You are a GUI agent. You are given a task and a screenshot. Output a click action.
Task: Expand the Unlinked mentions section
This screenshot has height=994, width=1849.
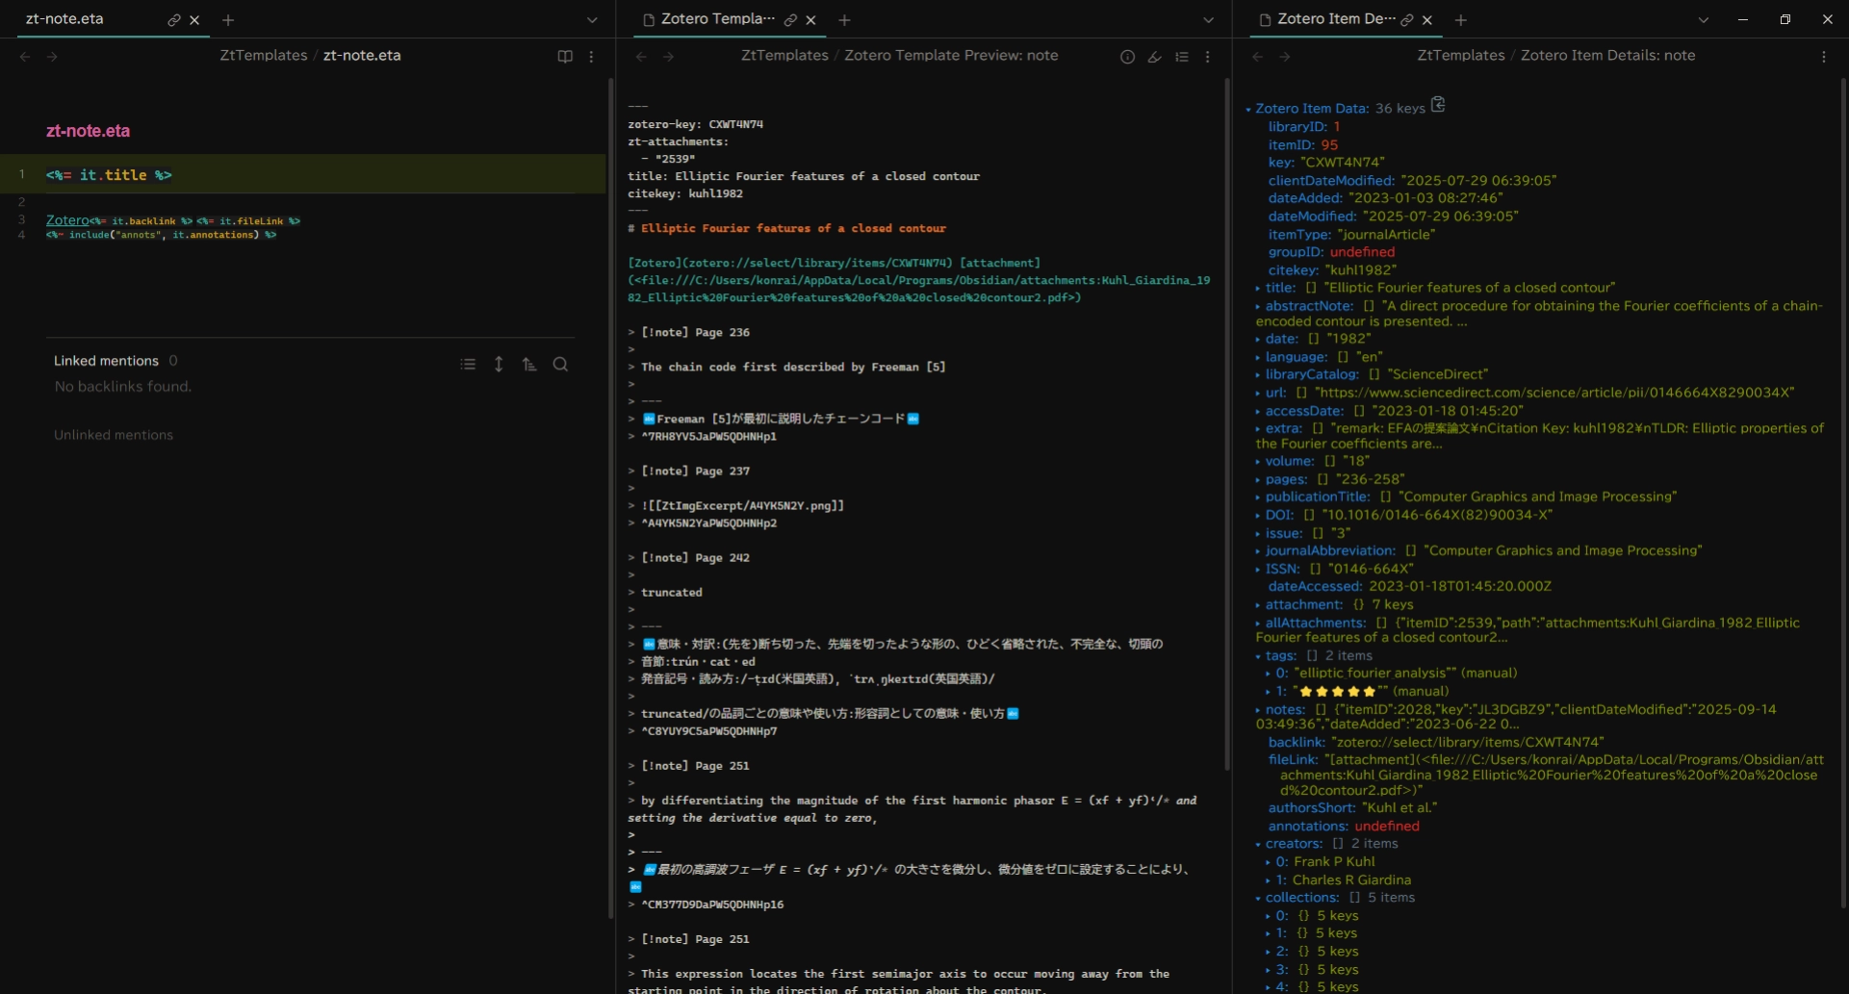(x=114, y=435)
